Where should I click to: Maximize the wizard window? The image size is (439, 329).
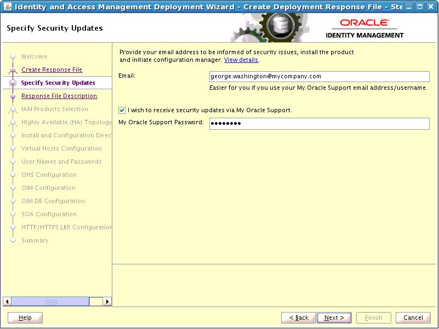420,7
